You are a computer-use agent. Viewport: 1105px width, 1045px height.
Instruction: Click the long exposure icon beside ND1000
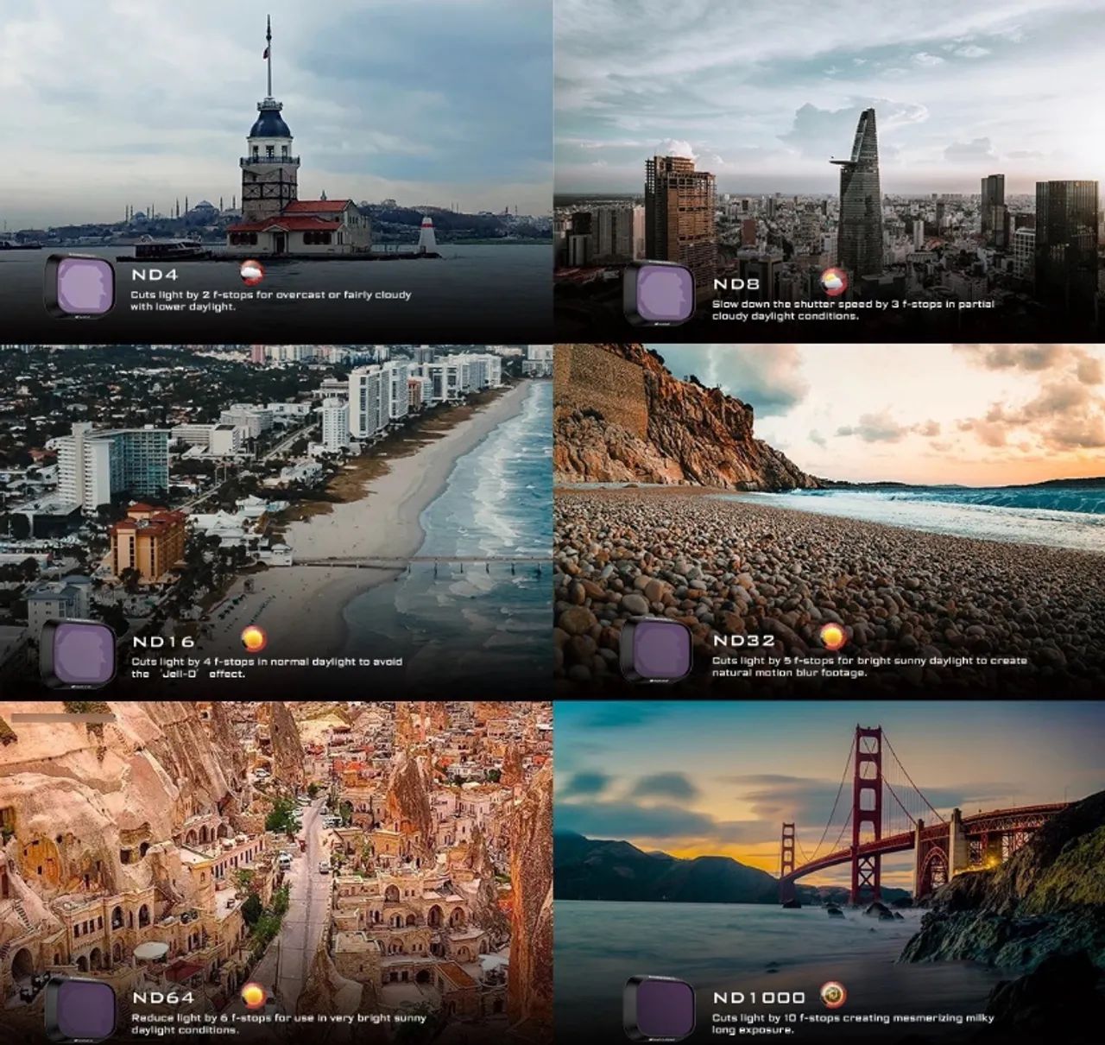833,995
